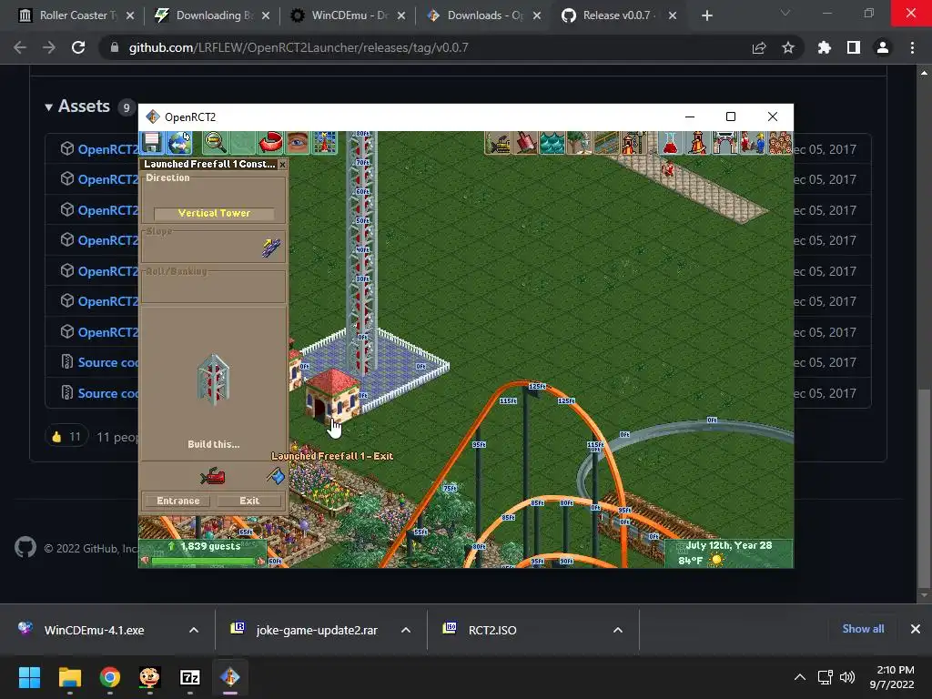
Task: Switch to the Downloading browser tab
Action: (x=209, y=15)
